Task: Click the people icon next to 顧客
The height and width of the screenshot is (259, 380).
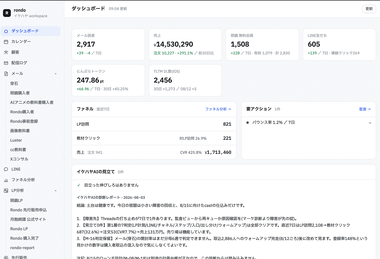Action: coord(6,52)
